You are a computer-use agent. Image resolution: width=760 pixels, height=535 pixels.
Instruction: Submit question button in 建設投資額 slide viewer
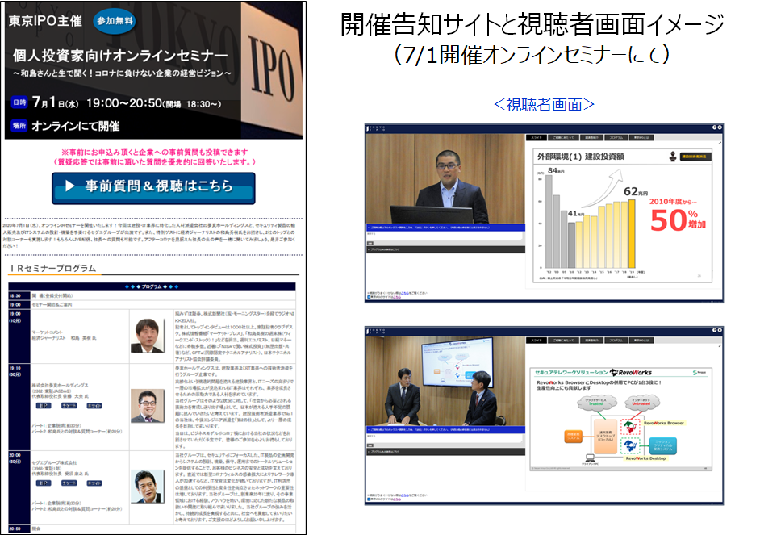point(370,243)
